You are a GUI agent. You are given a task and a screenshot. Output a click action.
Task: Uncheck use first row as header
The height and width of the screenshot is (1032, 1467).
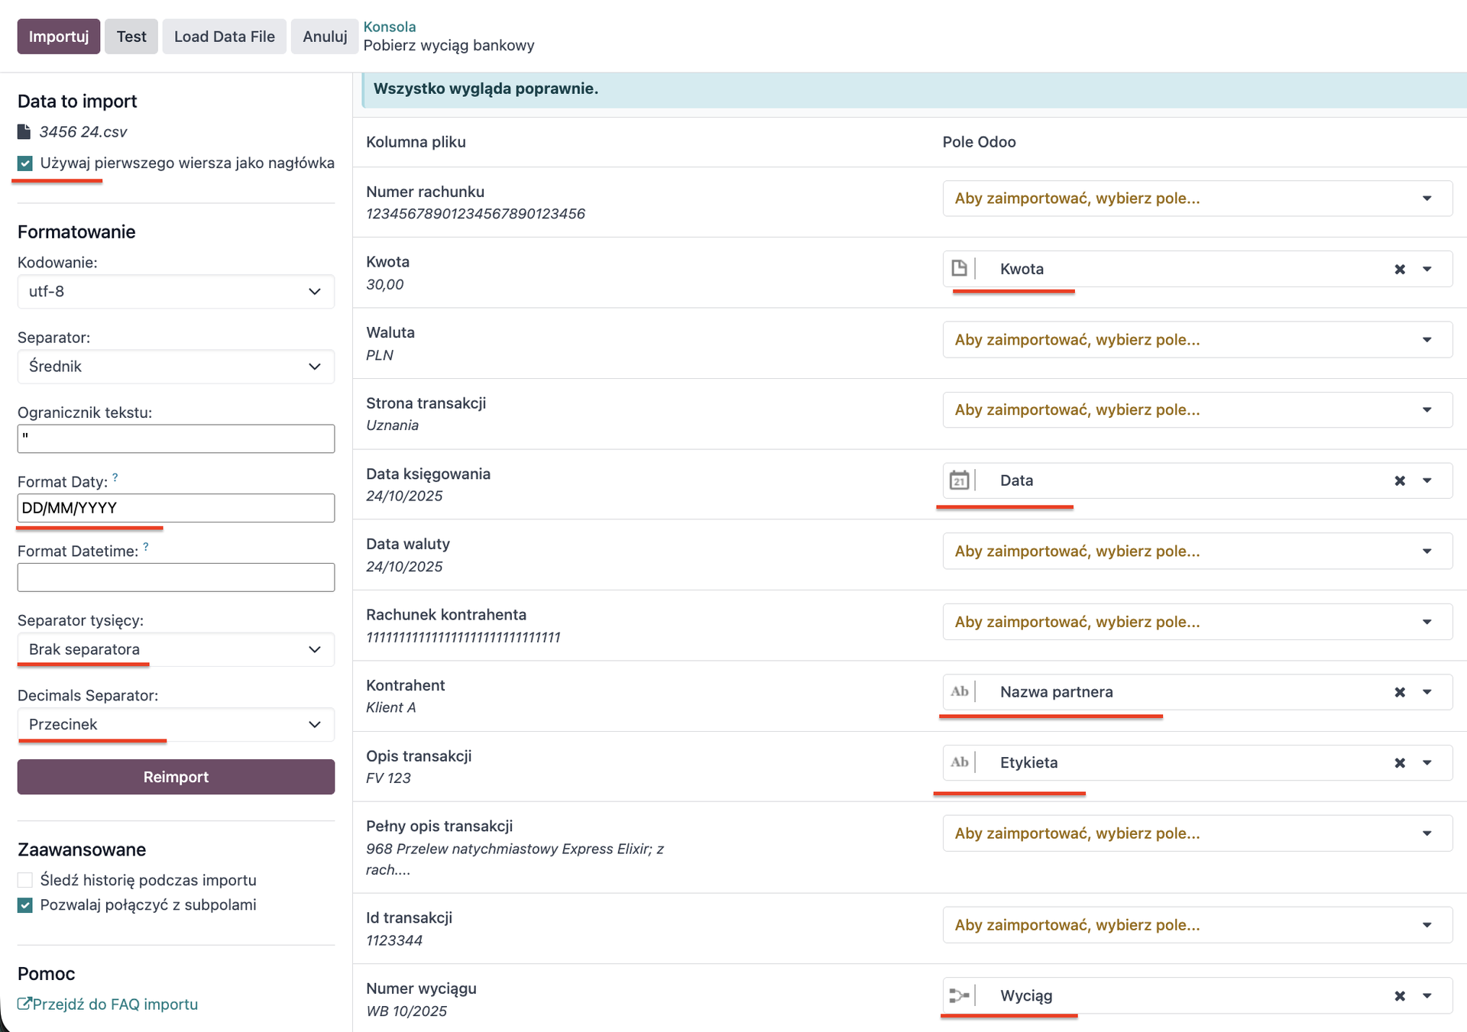25,163
